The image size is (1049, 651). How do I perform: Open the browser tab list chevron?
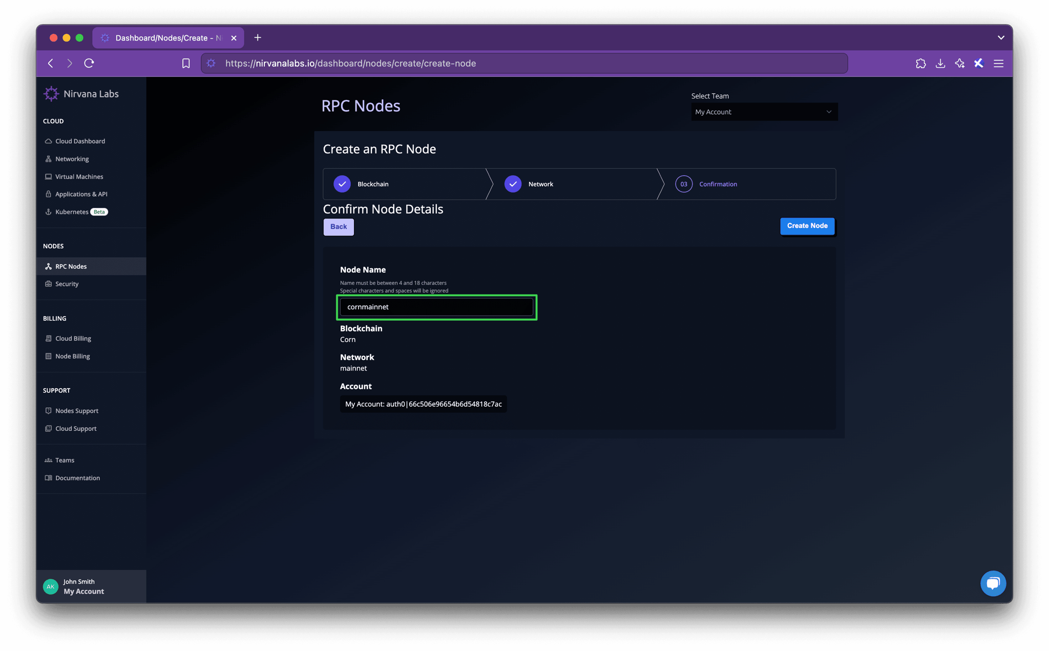[x=1001, y=37]
